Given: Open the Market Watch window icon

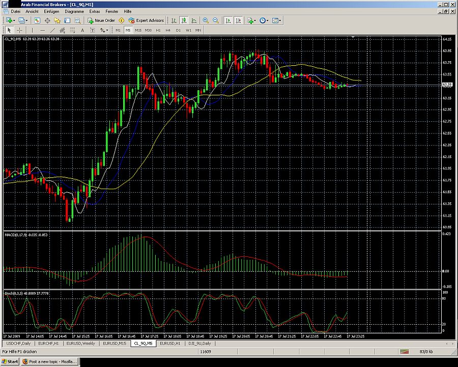Looking at the screenshot, I should (37, 20).
